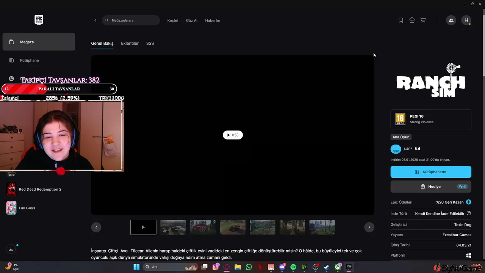Open the Excalibur Games publisher link
Screen dimensions: 485x273
(x=457, y=235)
